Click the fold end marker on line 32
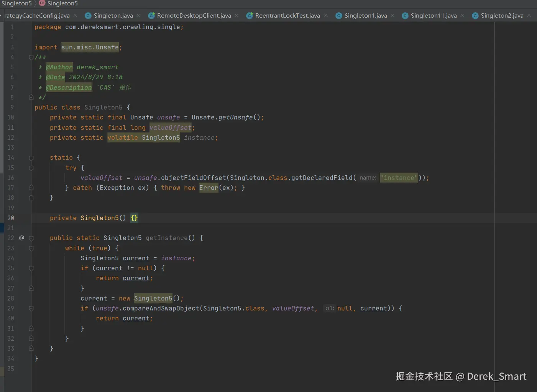The width and height of the screenshot is (537, 392). click(x=31, y=338)
